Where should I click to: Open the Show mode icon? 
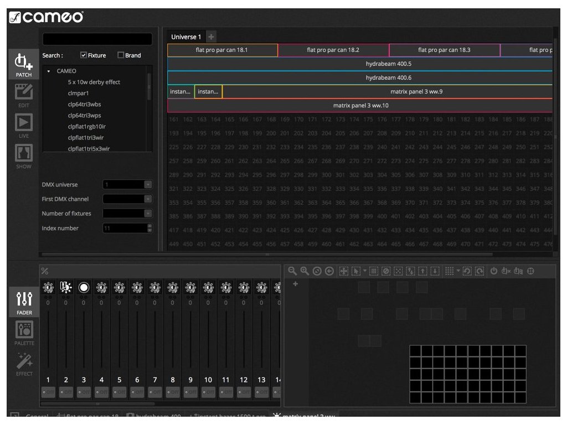[x=23, y=154]
